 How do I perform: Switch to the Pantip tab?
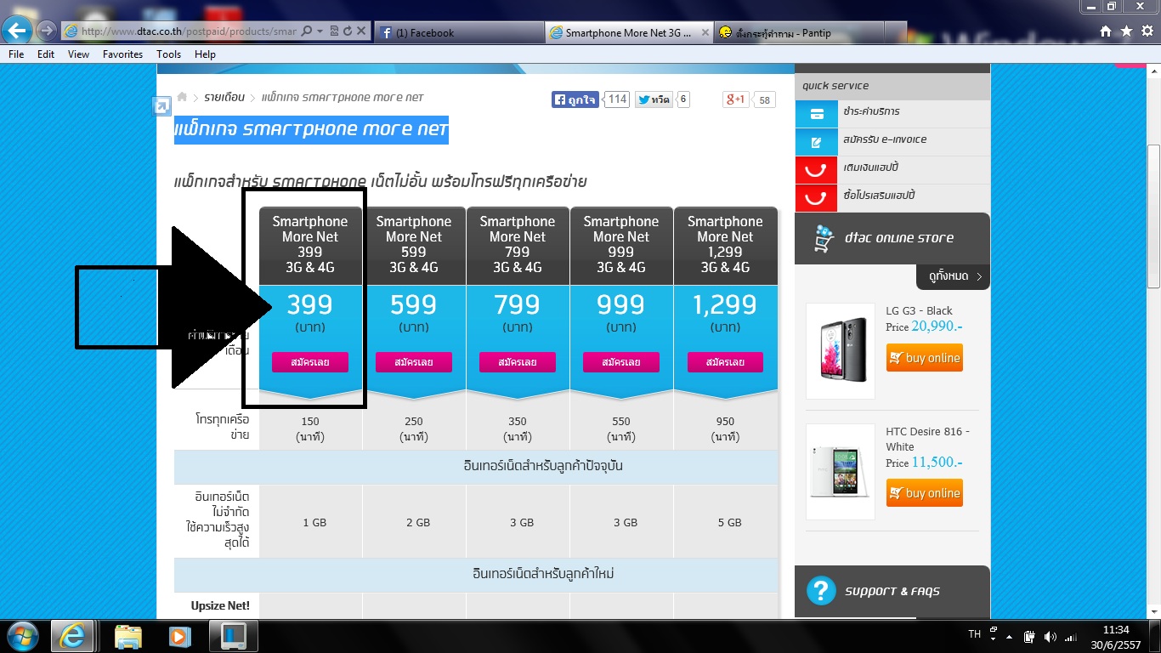[799, 32]
